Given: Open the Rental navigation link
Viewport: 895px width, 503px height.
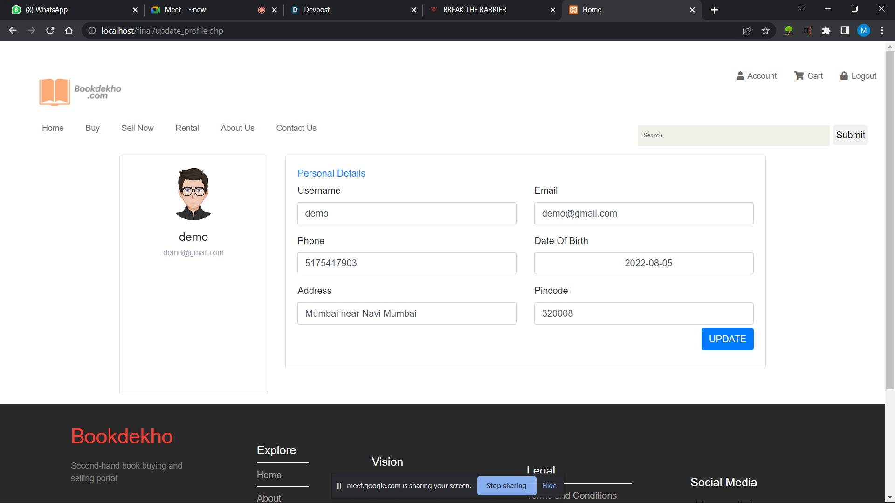Looking at the screenshot, I should (x=187, y=128).
